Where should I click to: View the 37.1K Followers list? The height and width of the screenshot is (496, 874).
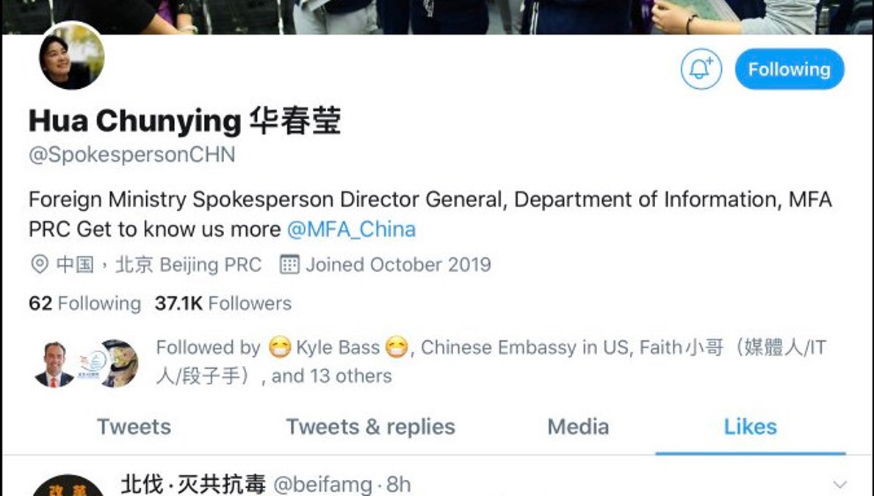point(223,303)
